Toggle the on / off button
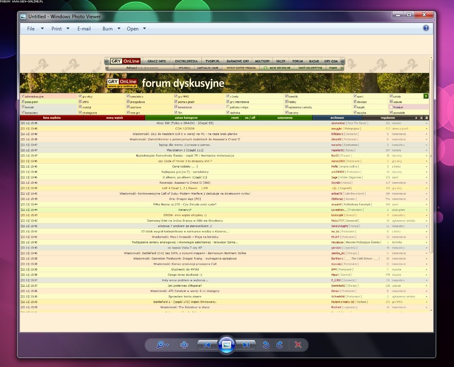The height and width of the screenshot is (367, 454). (250, 118)
